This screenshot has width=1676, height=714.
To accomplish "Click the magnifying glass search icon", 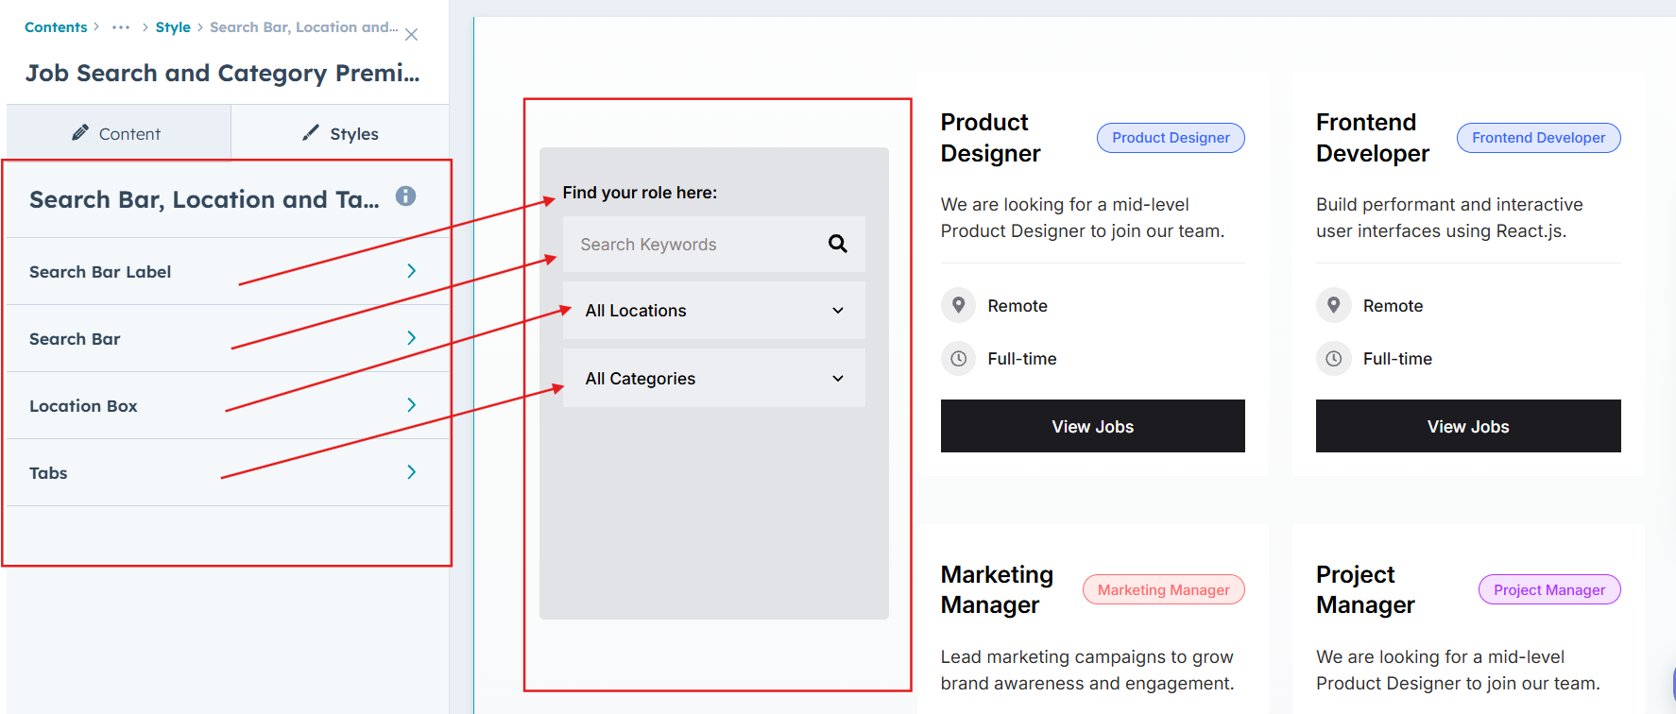I will click(837, 244).
